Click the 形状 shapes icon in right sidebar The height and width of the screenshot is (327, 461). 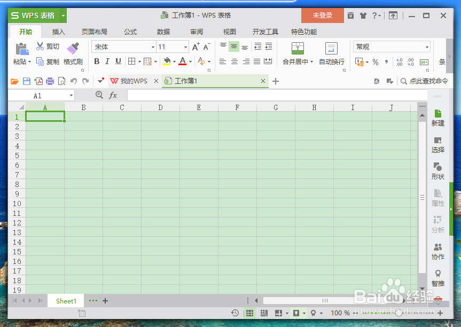point(437,170)
